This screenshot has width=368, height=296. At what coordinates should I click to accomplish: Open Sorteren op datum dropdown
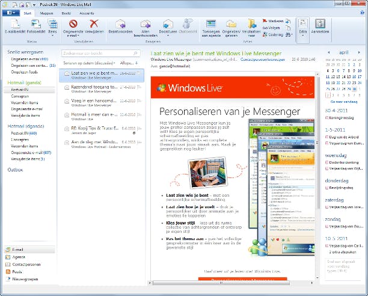[x=89, y=63]
